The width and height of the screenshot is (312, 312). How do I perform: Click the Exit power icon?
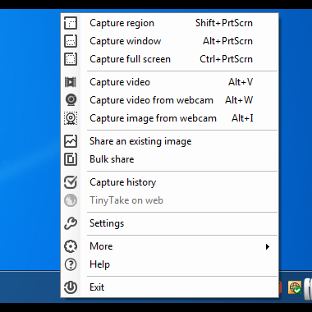pos(71,287)
